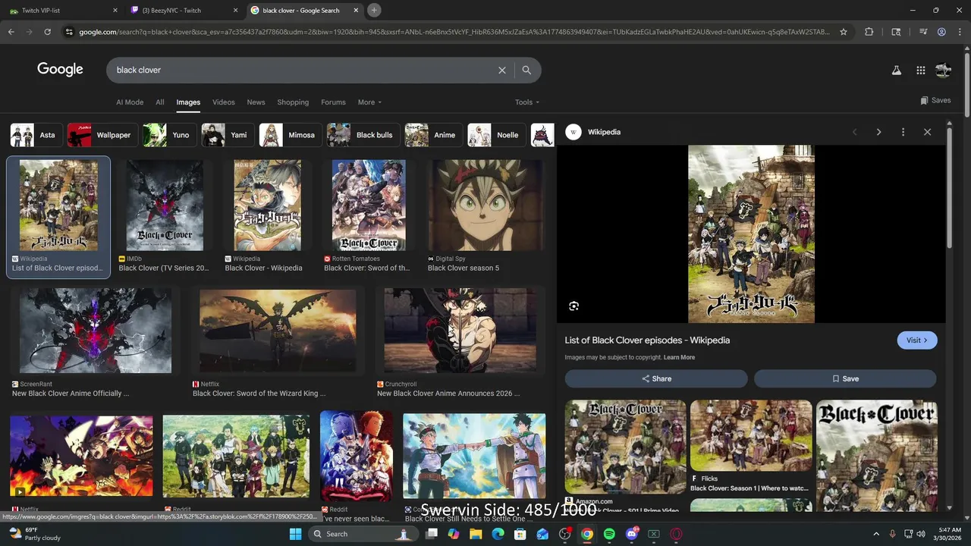The height and width of the screenshot is (546, 971).
Task: Open the Windows Start menu
Action: click(x=295, y=534)
